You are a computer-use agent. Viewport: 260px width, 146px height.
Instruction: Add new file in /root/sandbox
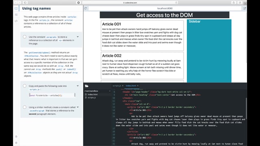coord(110,91)
